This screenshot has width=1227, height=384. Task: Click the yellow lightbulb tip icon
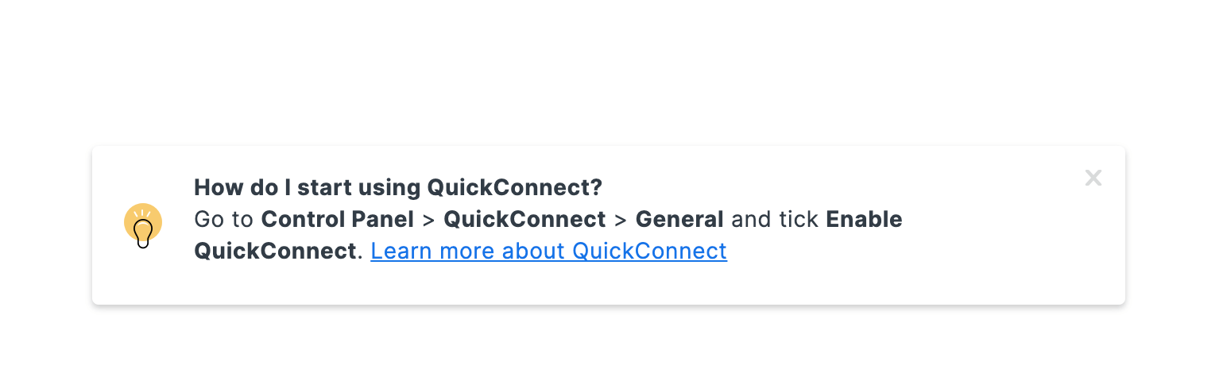point(143,225)
